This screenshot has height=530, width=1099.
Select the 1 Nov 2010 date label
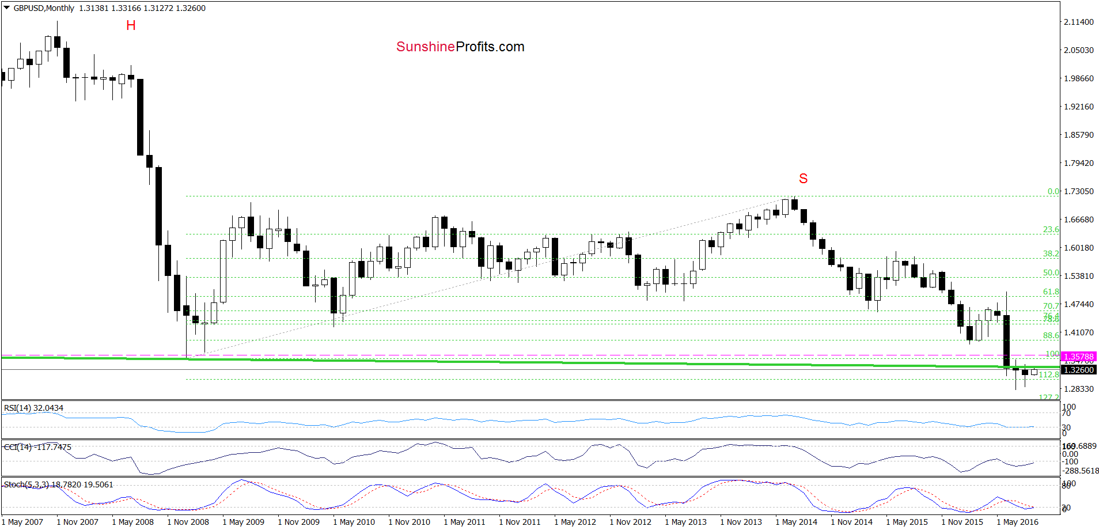(410, 522)
